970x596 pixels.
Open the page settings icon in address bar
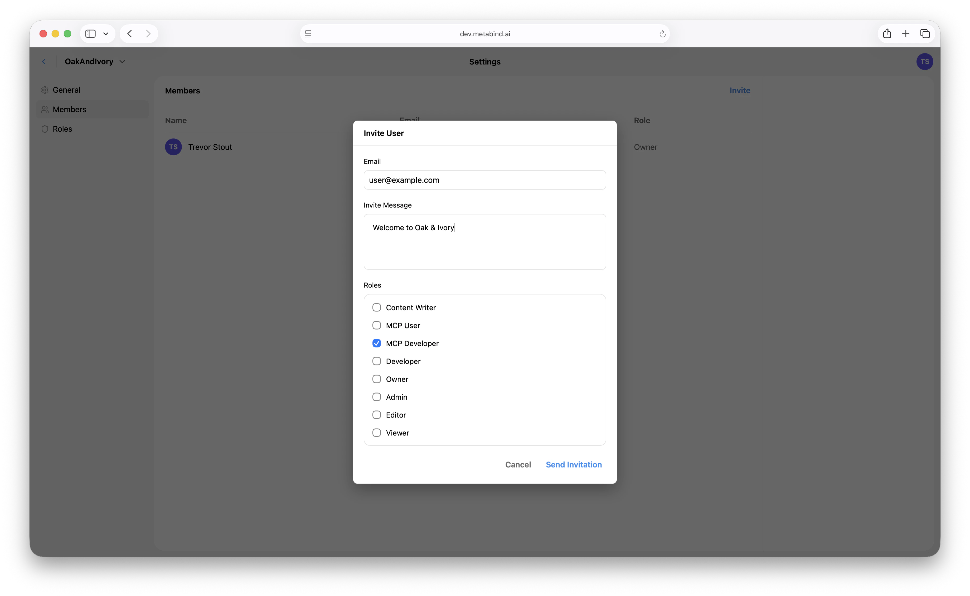coord(308,34)
